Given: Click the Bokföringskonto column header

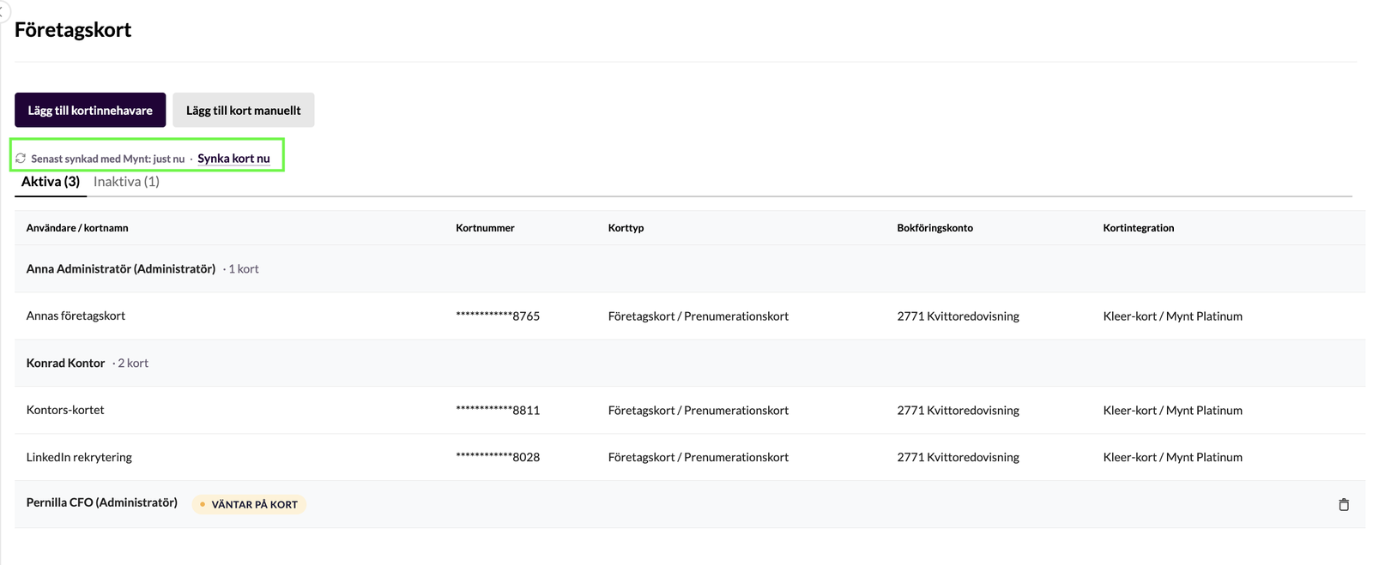Looking at the screenshot, I should 934,228.
